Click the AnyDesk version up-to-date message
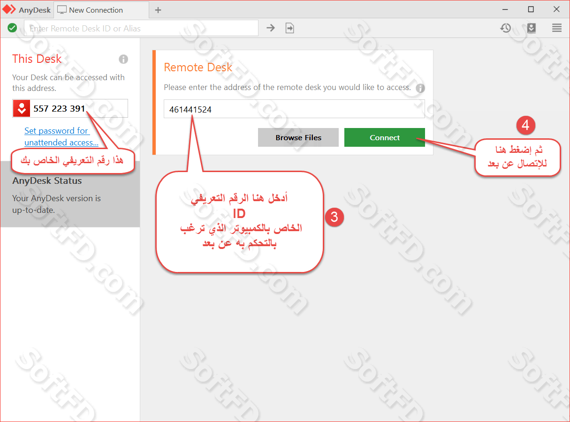The image size is (570, 422). pos(56,204)
